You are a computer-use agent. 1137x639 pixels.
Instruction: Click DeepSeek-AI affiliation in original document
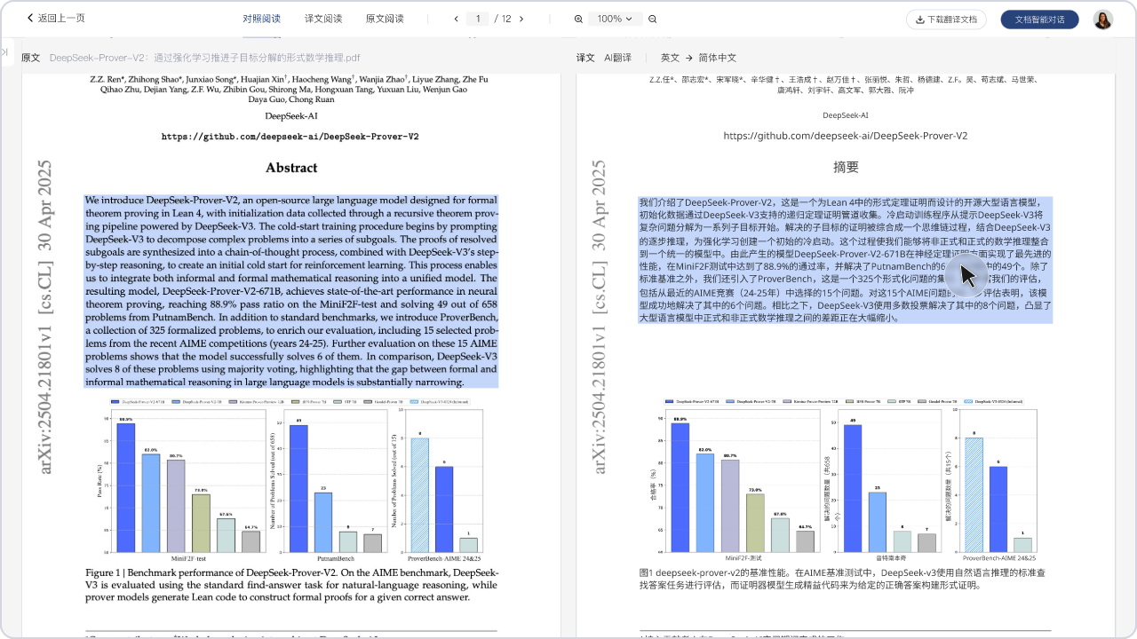pos(291,116)
